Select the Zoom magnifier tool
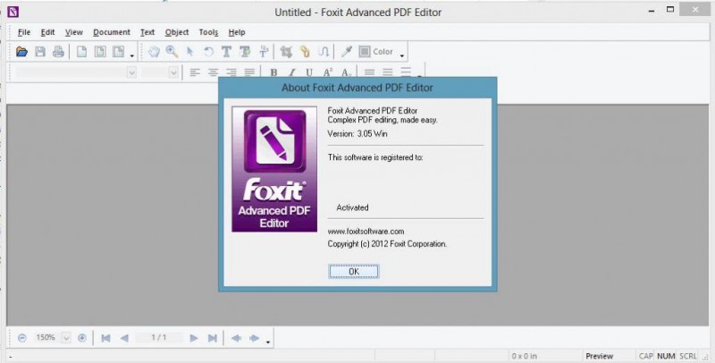This screenshot has height=363, width=715. [x=172, y=52]
